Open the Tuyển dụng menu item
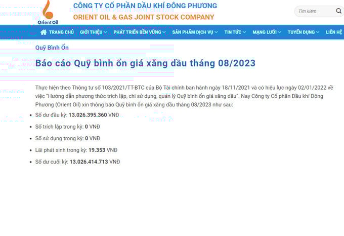This screenshot has height=236, width=344. point(301,32)
